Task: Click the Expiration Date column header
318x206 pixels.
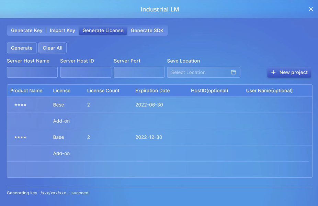Action: (x=152, y=90)
